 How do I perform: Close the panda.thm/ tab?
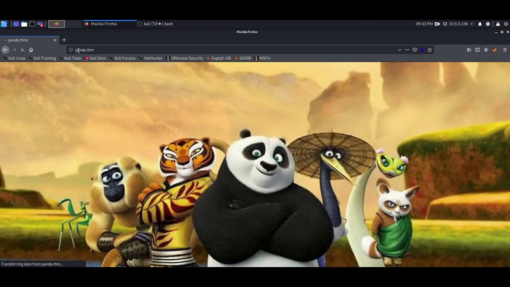pos(55,40)
